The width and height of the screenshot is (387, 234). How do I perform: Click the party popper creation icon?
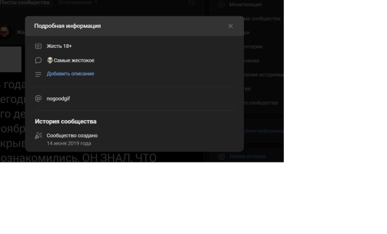click(38, 135)
